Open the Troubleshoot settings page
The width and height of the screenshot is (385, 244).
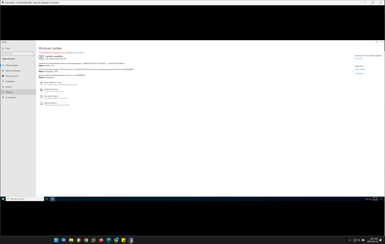tap(10, 82)
